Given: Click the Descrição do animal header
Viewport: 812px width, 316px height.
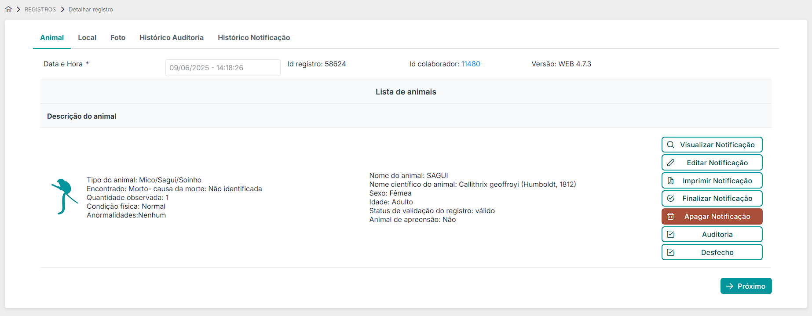Looking at the screenshot, I should 82,116.
